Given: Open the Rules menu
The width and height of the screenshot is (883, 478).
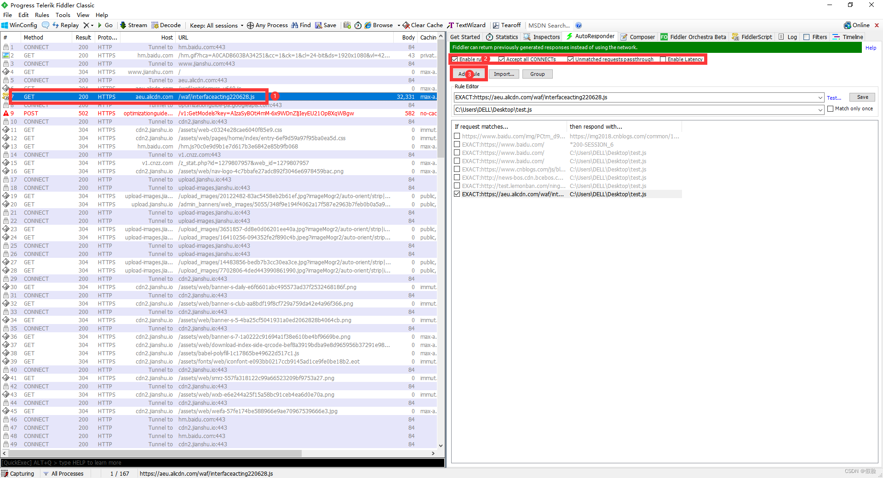Looking at the screenshot, I should (x=42, y=15).
